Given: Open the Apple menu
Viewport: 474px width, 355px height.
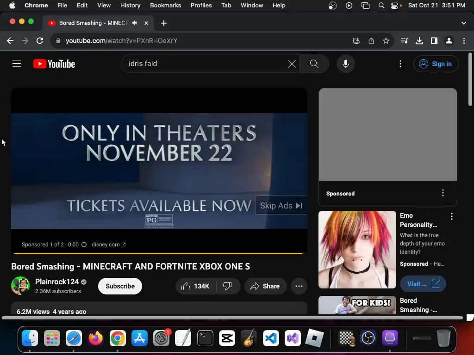Looking at the screenshot, I should (12, 5).
